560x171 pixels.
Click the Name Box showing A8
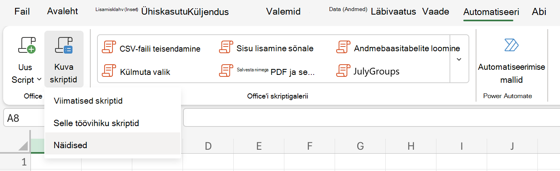24,118
